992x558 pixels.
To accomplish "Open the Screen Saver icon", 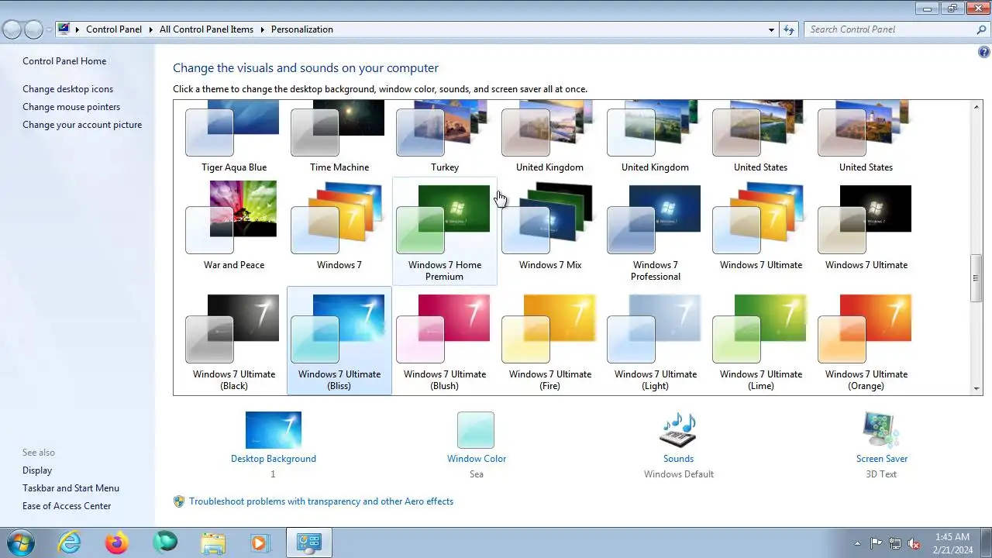I will pyautogui.click(x=881, y=430).
